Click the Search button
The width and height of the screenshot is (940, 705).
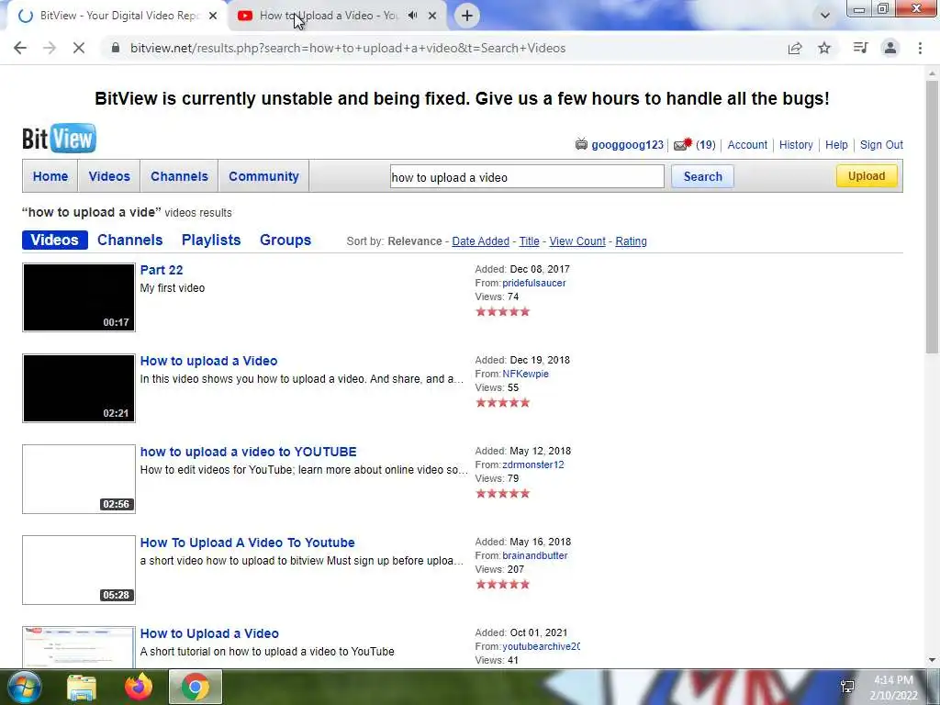click(702, 176)
